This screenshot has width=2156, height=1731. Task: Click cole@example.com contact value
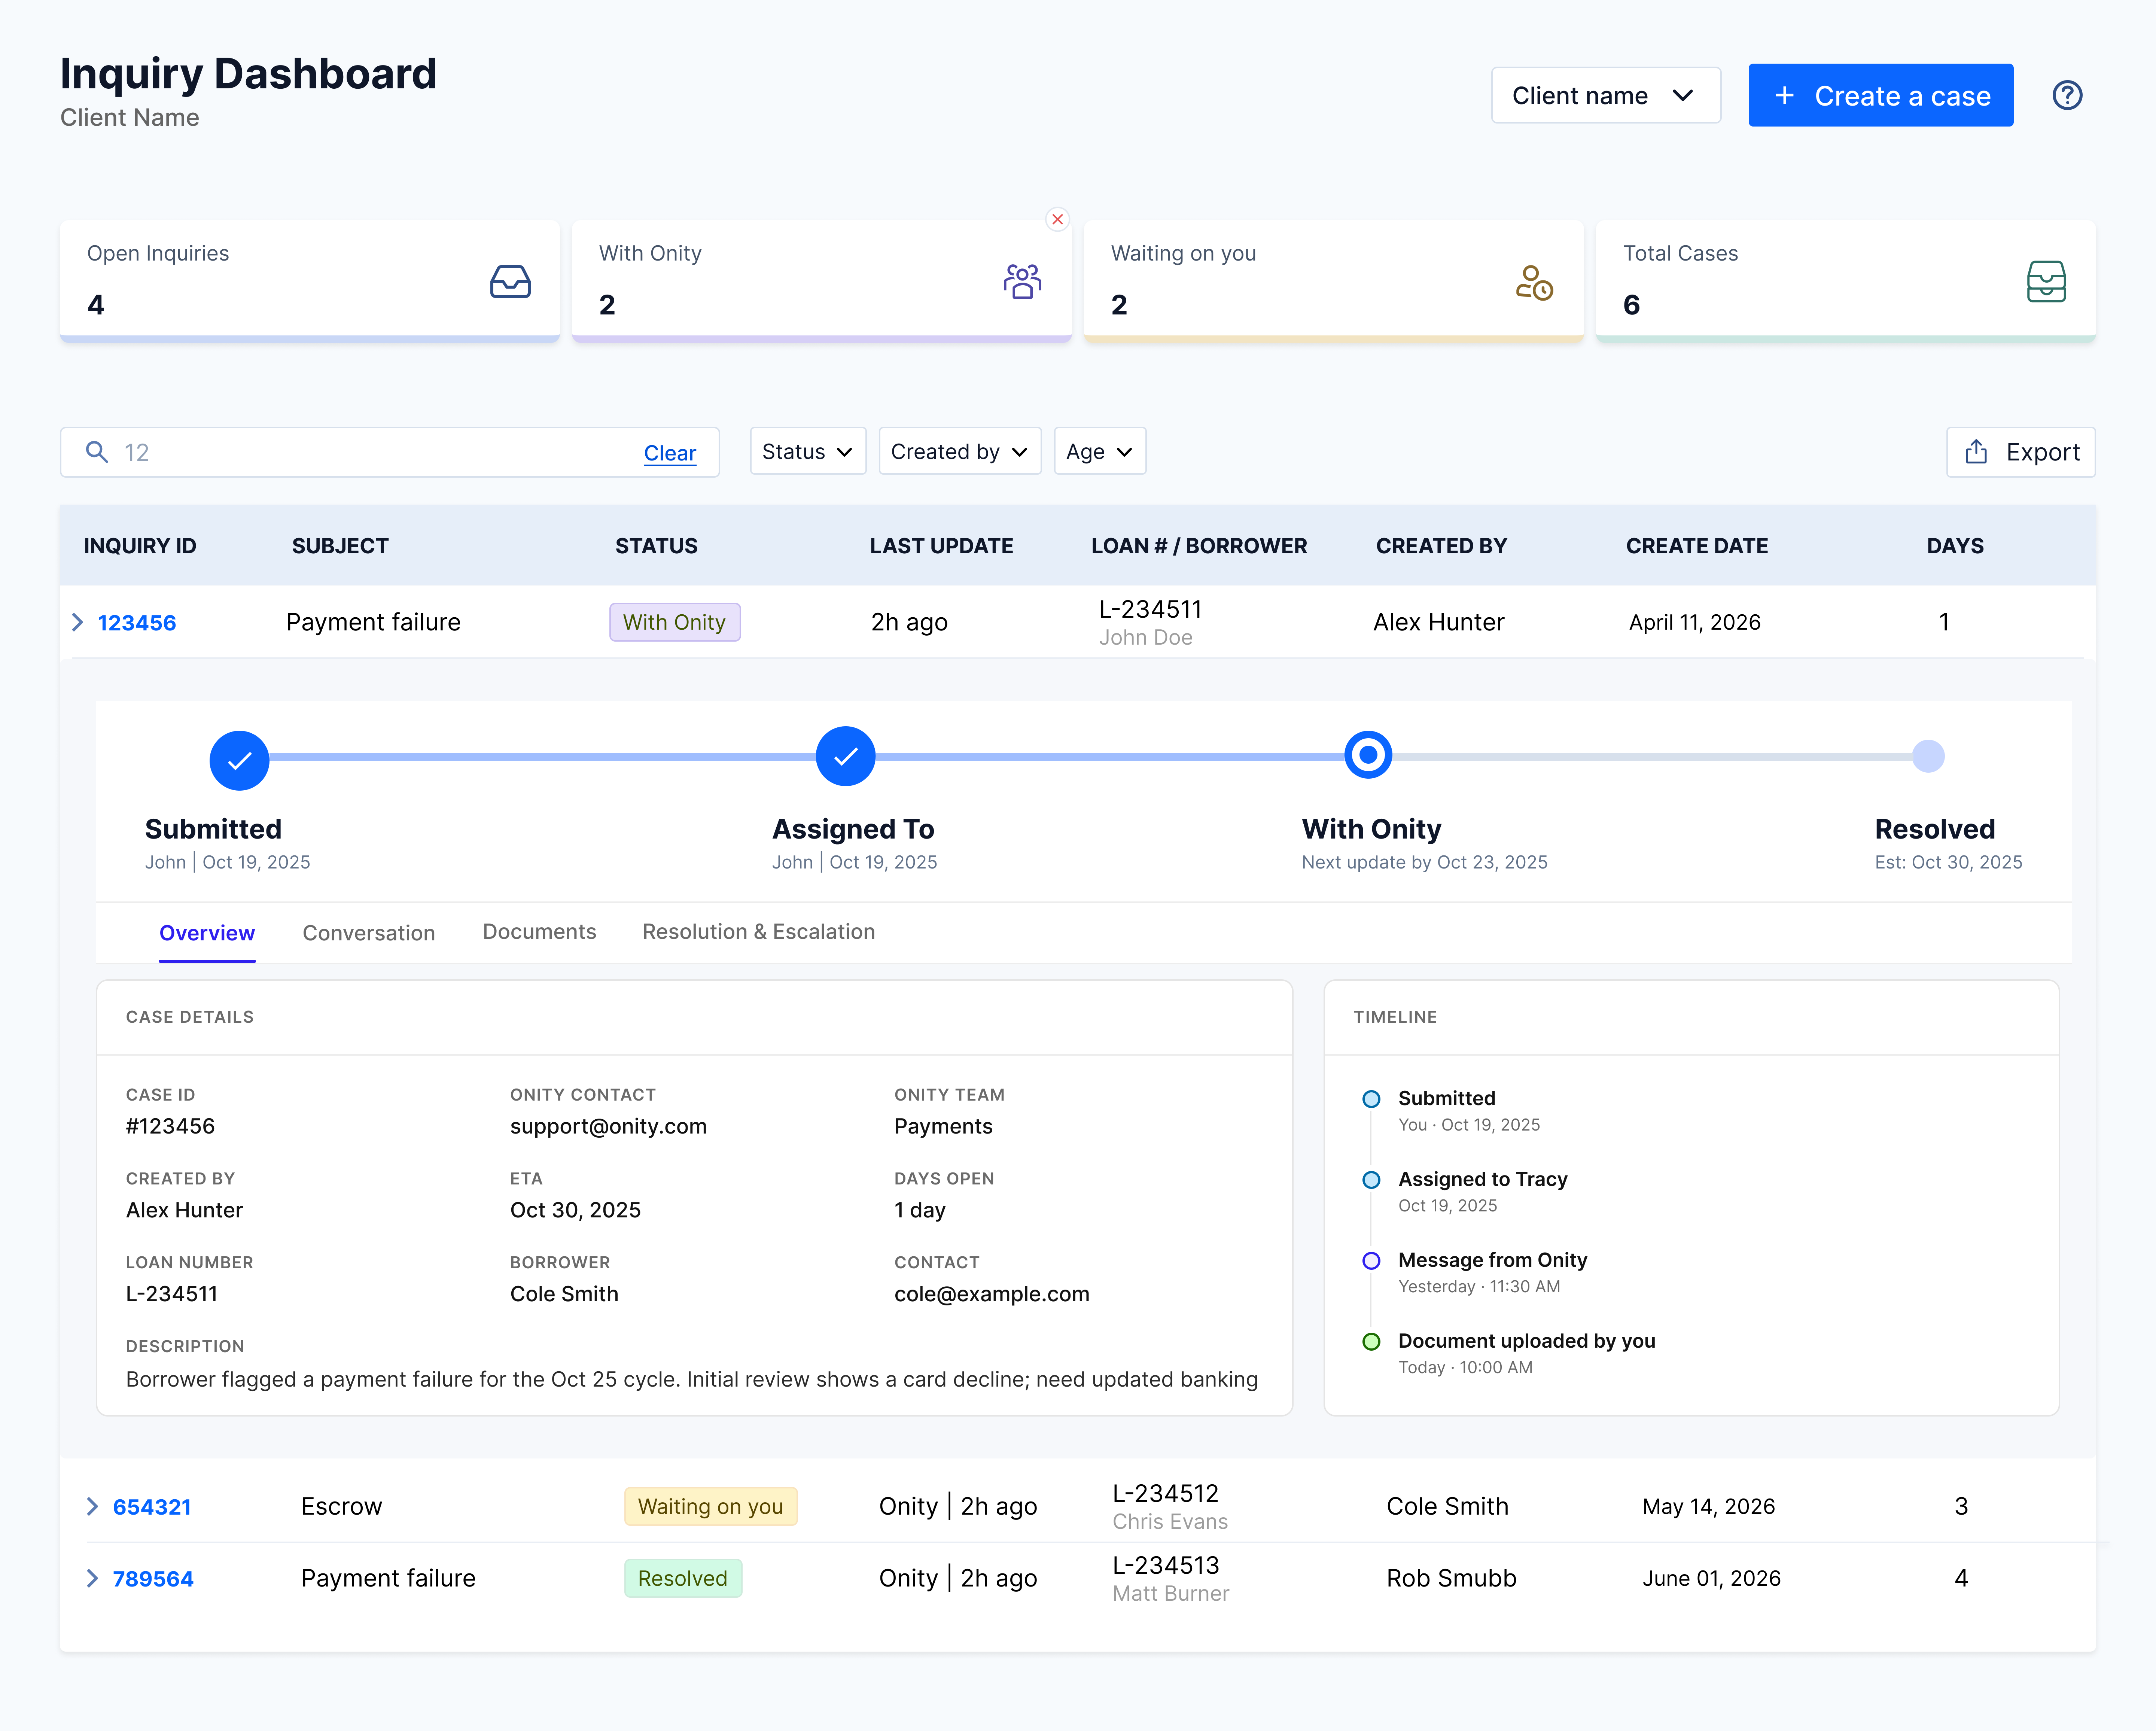pyautogui.click(x=991, y=1294)
